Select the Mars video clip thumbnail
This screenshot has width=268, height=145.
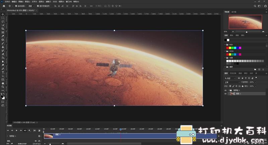click(49, 136)
